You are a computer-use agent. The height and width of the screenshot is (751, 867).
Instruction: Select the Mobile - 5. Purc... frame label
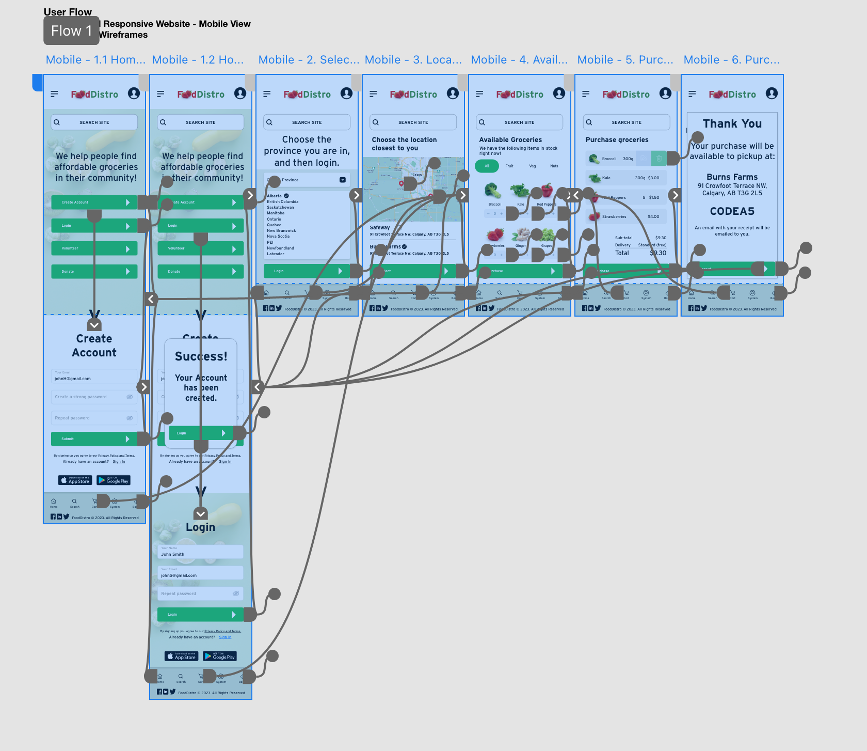pos(625,60)
